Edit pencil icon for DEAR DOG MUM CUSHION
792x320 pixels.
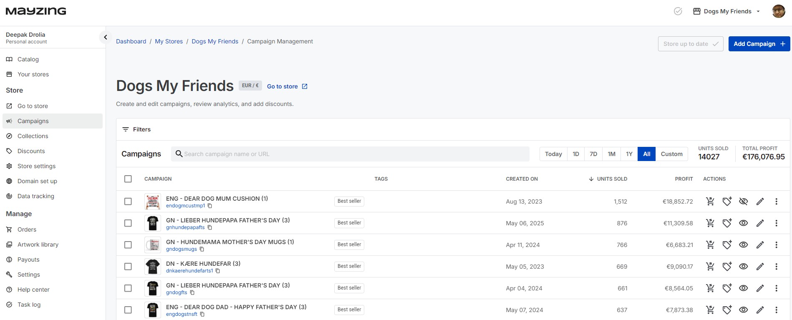[x=760, y=202]
